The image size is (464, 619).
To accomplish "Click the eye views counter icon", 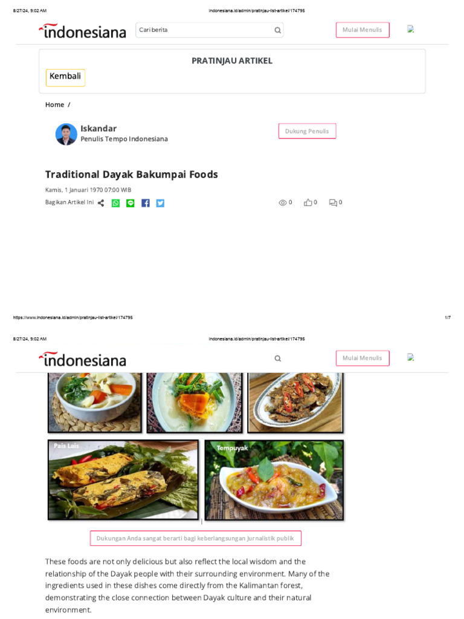I will tap(283, 203).
